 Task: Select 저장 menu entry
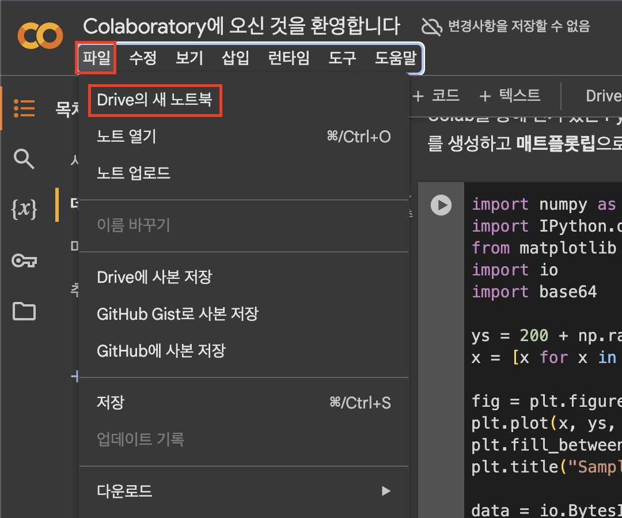coord(244,403)
